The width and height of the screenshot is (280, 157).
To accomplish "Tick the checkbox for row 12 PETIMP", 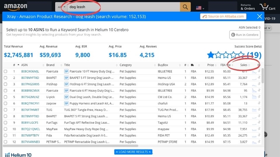I will 6,142.
